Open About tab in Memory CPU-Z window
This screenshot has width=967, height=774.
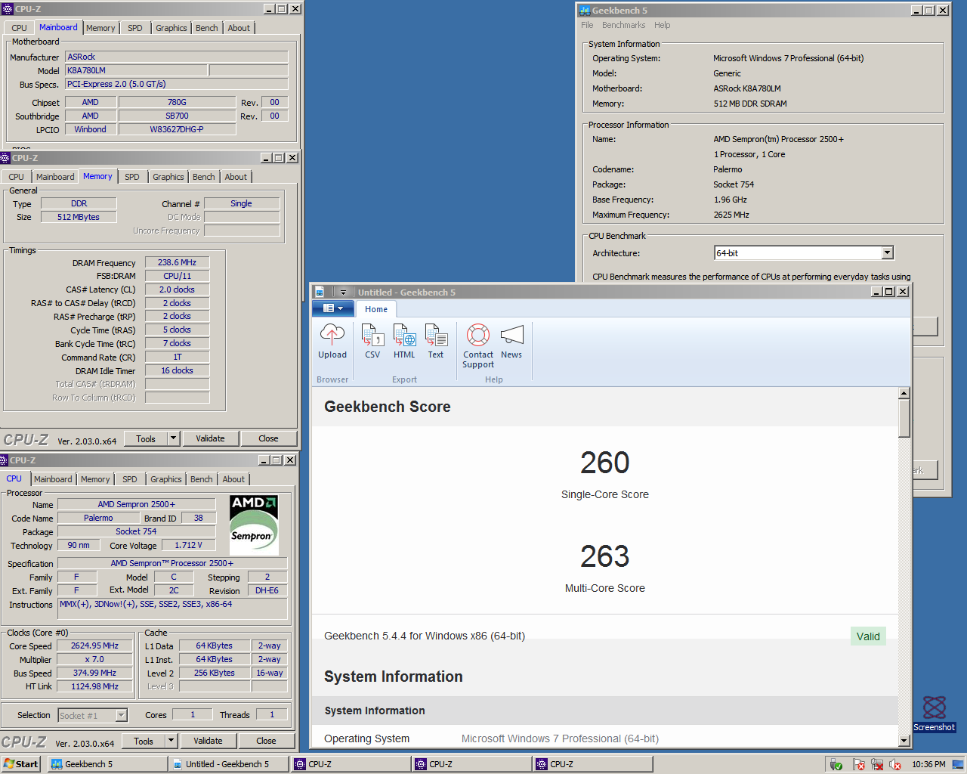click(x=236, y=177)
